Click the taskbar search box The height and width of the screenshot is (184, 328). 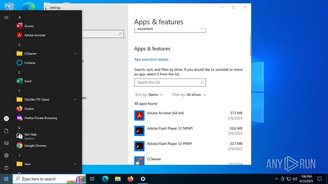pyautogui.click(x=49, y=179)
